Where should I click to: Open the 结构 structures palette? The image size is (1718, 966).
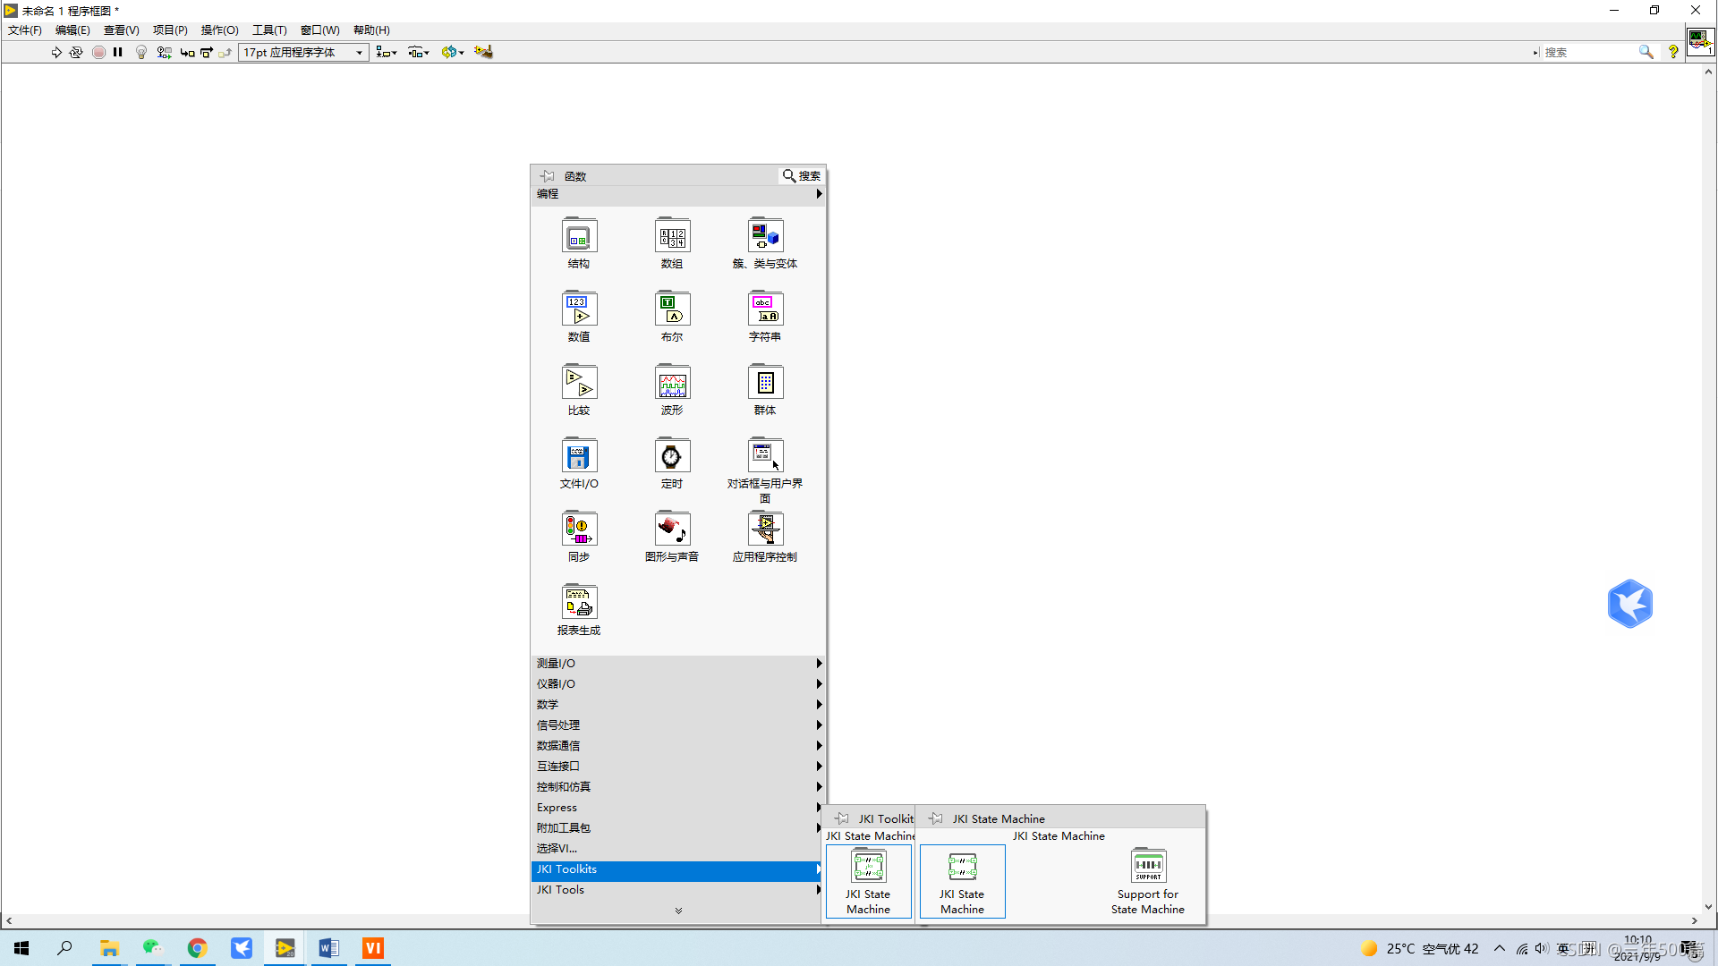tap(579, 243)
